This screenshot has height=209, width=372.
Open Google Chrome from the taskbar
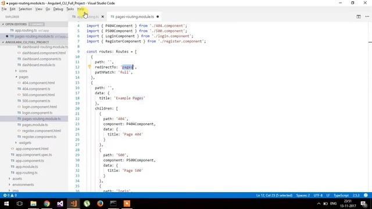46,204
